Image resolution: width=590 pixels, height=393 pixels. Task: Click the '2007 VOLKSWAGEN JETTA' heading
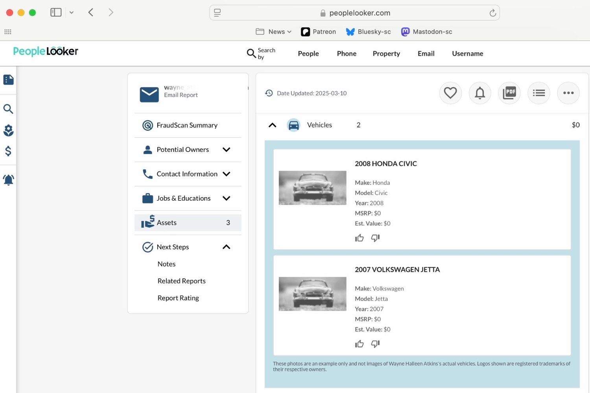(x=397, y=270)
